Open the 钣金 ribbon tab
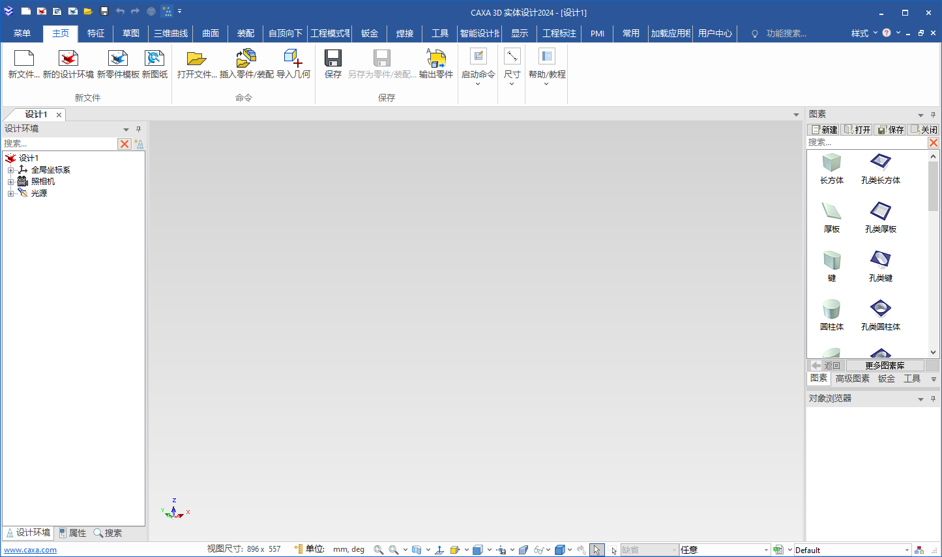942x557 pixels. pyautogui.click(x=370, y=33)
